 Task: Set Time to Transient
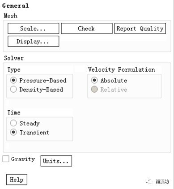13,132
